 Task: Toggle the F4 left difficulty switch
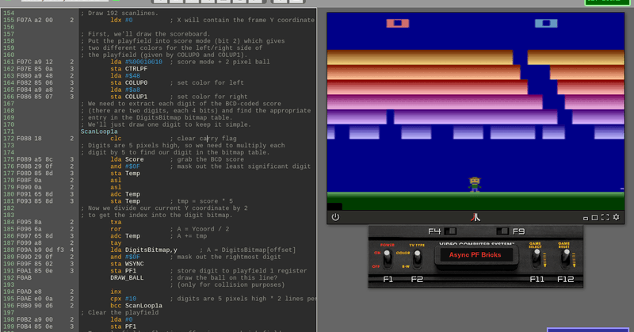pyautogui.click(x=450, y=231)
